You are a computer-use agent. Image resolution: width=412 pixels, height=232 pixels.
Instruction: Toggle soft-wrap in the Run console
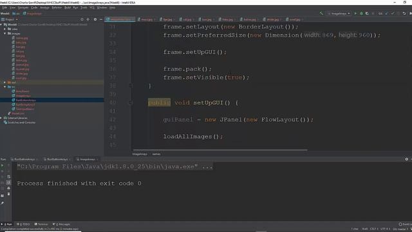click(x=8, y=177)
